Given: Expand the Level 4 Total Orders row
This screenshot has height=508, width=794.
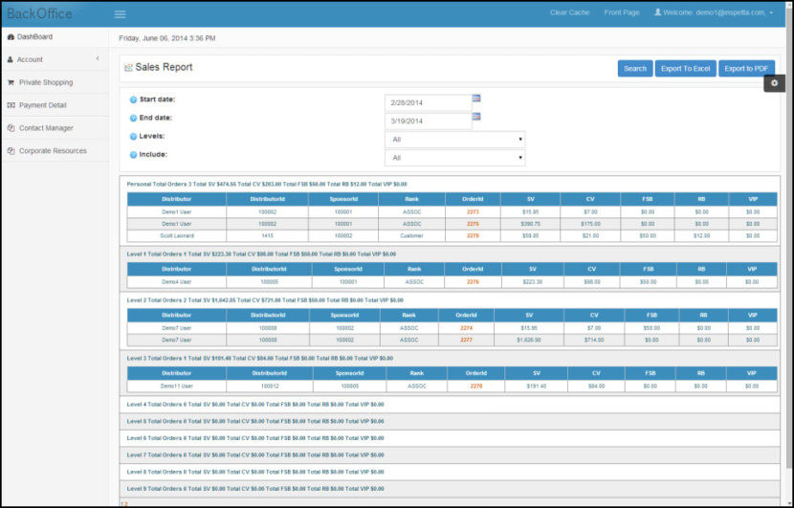Looking at the screenshot, I should [x=450, y=405].
